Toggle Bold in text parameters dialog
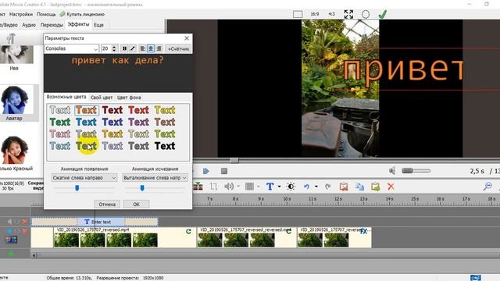 [124, 48]
